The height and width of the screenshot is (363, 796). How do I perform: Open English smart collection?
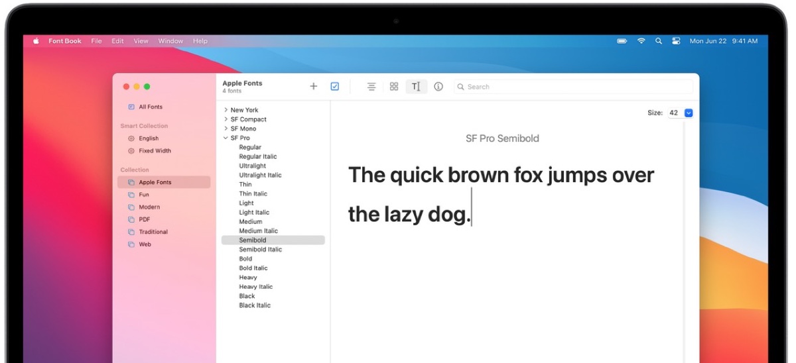point(149,138)
